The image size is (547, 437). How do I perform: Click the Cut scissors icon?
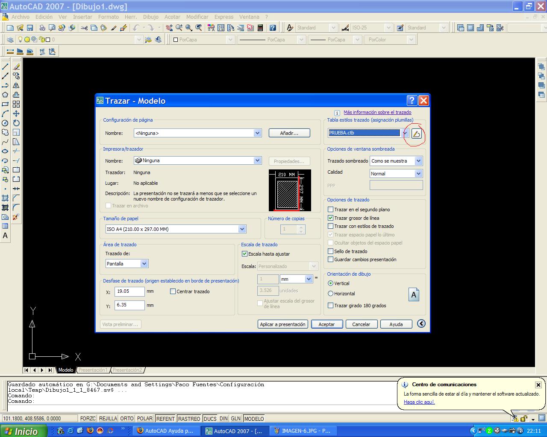click(84, 28)
